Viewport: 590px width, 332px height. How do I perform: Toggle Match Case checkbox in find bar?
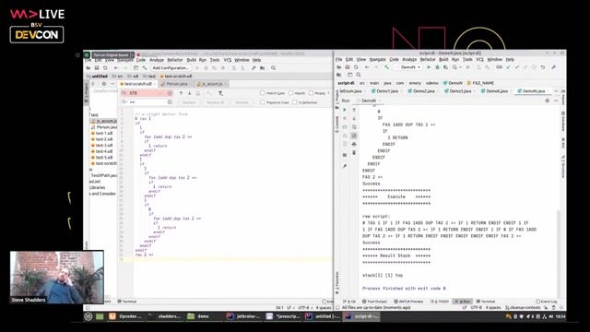point(262,93)
